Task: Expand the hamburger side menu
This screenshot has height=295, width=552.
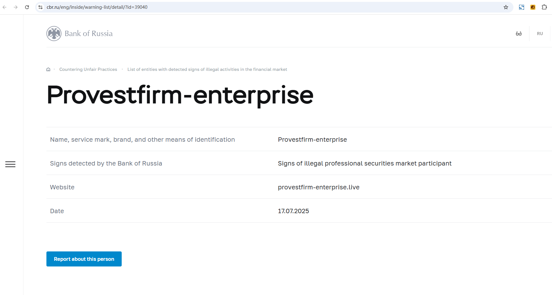Action: (10, 164)
